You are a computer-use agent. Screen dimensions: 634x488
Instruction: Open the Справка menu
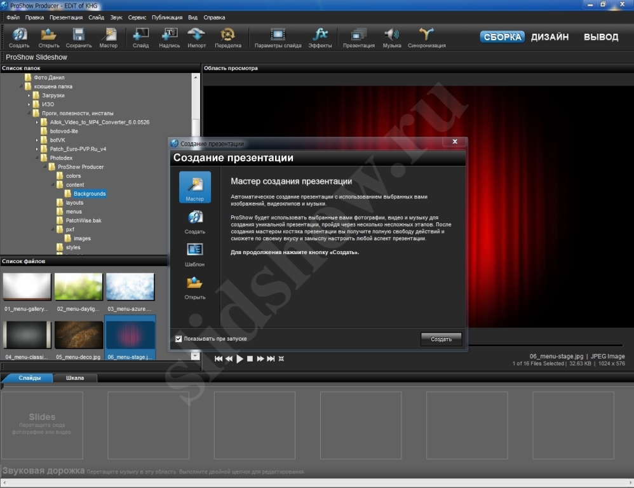[214, 17]
